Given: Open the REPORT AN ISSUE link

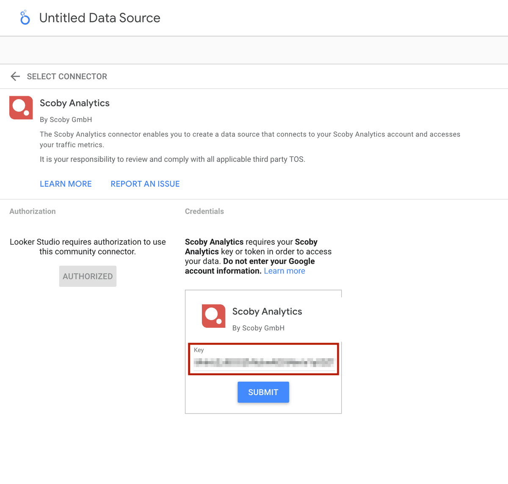Looking at the screenshot, I should (x=145, y=184).
